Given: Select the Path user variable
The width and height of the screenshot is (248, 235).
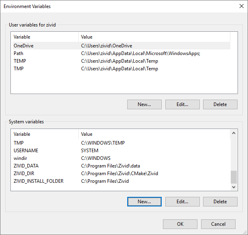Looking at the screenshot, I should 18,53.
